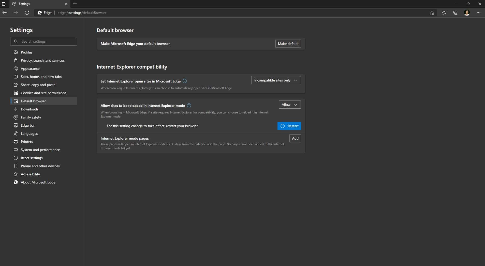
Task: Open Cookies and site permissions settings
Action: (x=44, y=93)
